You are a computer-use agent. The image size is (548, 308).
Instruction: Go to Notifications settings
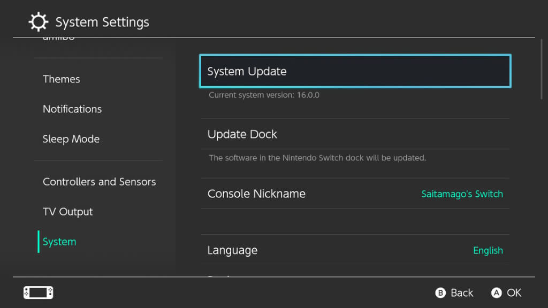click(72, 109)
